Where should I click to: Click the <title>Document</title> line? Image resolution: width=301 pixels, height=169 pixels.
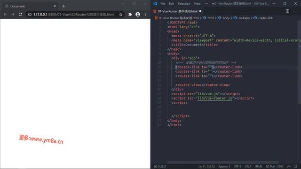[194, 45]
